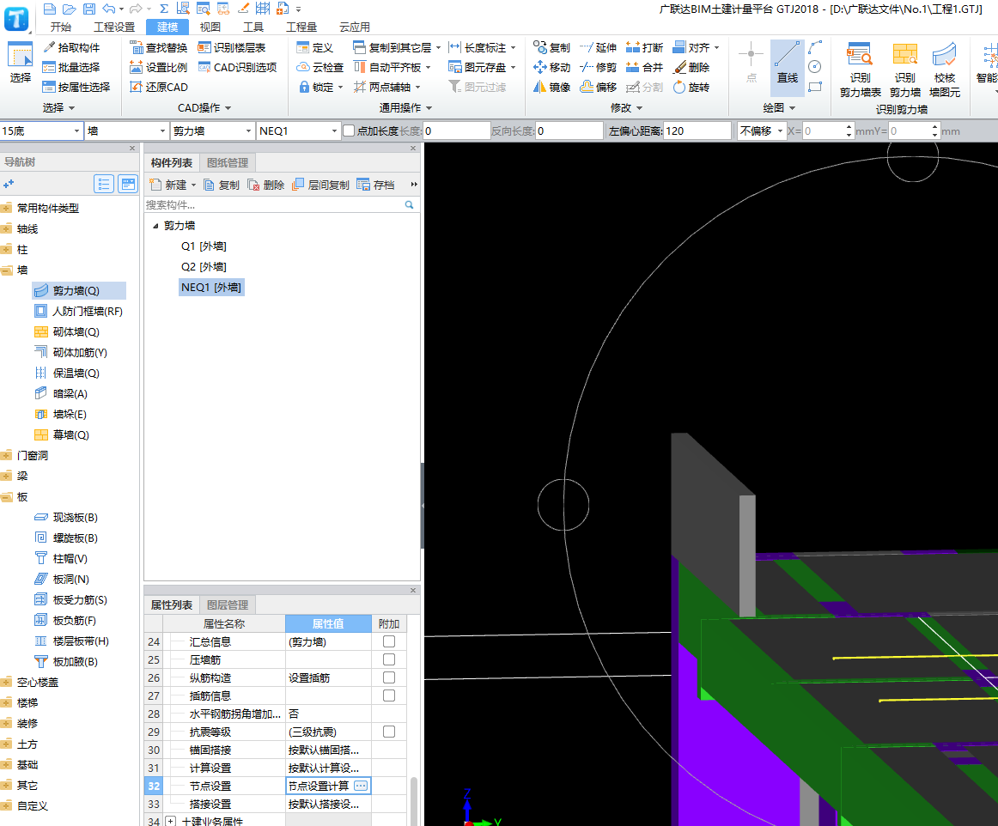The image size is (998, 826).
Task: Click the 合并 merge tool
Action: 645,68
